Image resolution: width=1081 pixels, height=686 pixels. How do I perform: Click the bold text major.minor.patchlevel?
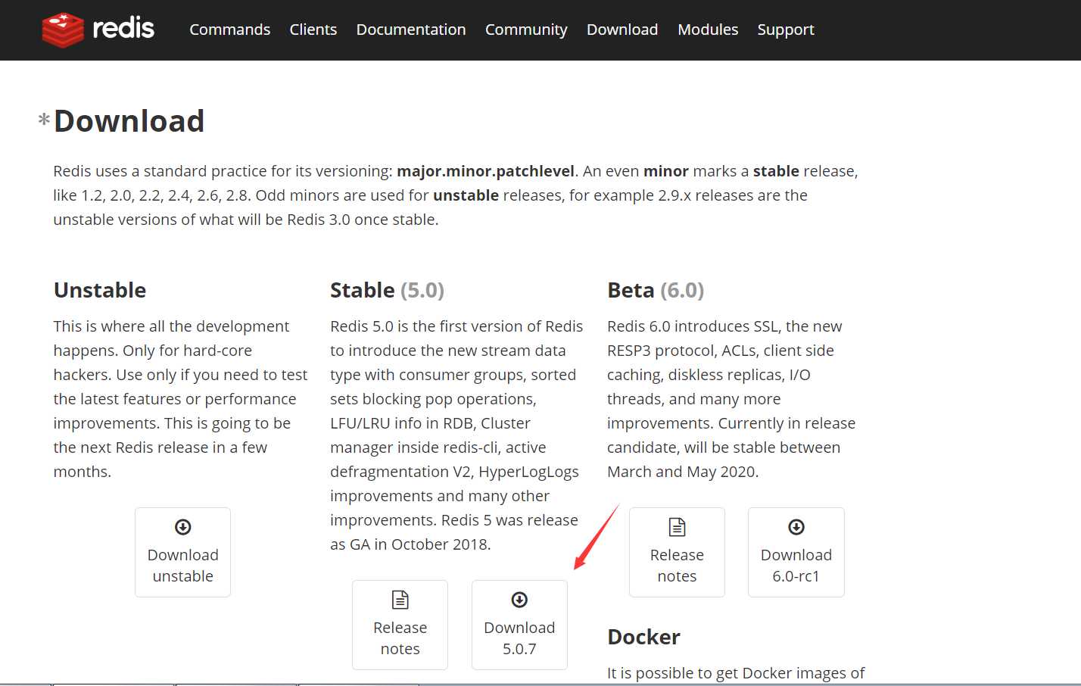[486, 171]
